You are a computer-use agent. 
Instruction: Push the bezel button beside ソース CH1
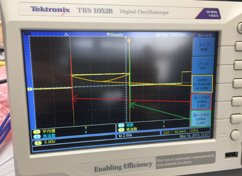point(238,65)
